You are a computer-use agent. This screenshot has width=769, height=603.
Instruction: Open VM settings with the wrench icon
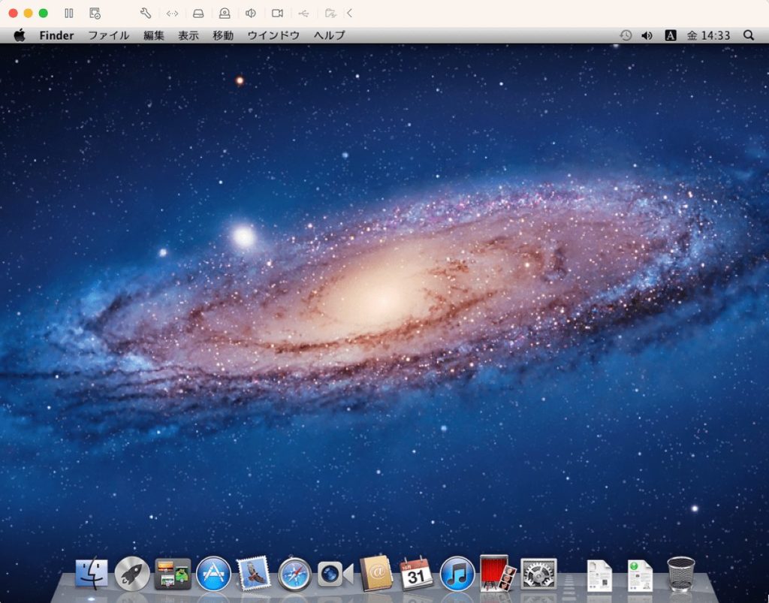[145, 14]
